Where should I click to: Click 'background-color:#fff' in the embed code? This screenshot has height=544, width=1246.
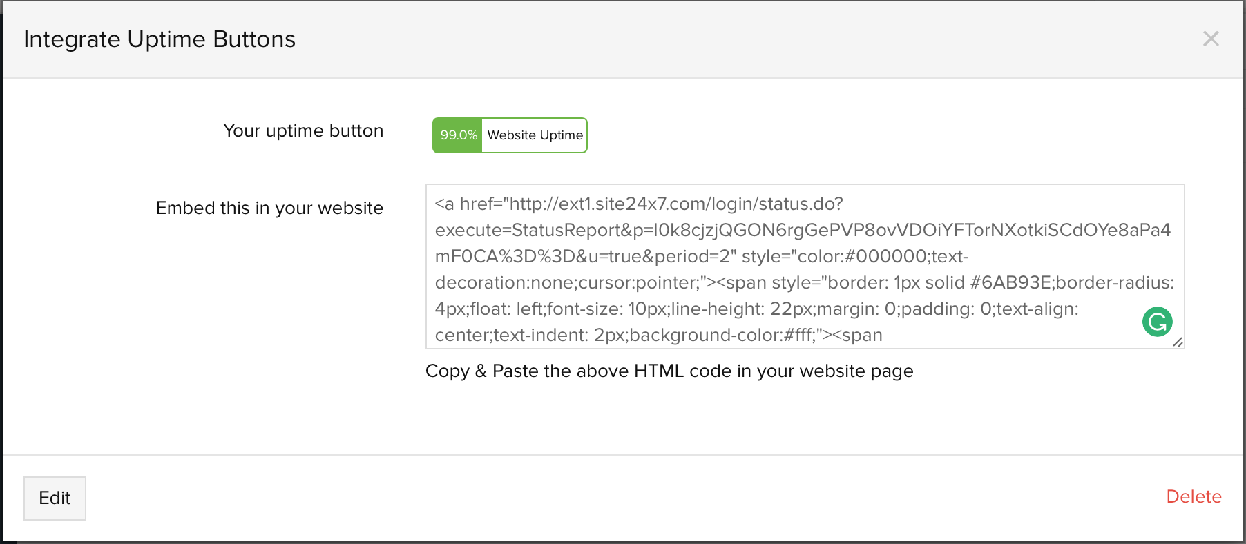(x=722, y=336)
